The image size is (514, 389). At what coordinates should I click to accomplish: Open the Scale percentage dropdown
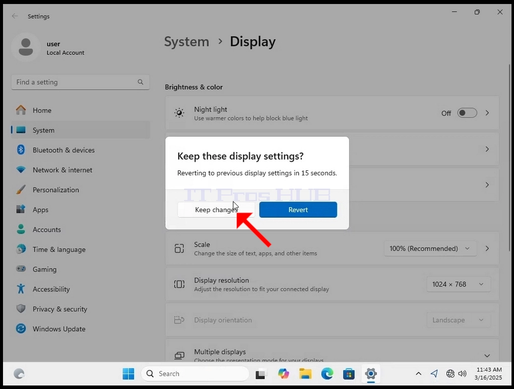pos(430,248)
